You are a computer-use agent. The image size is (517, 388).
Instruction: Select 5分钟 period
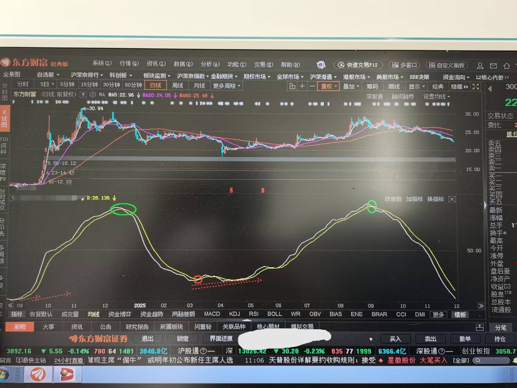coord(67,84)
